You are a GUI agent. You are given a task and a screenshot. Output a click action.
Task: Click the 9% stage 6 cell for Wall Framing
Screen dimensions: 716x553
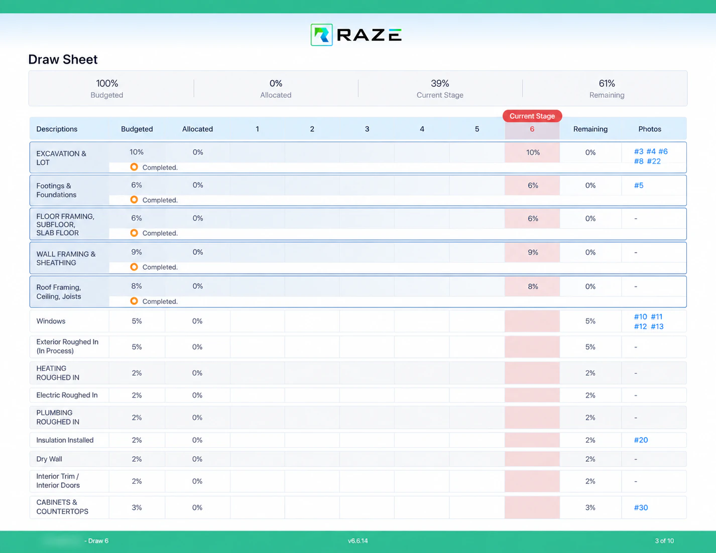[x=533, y=252]
